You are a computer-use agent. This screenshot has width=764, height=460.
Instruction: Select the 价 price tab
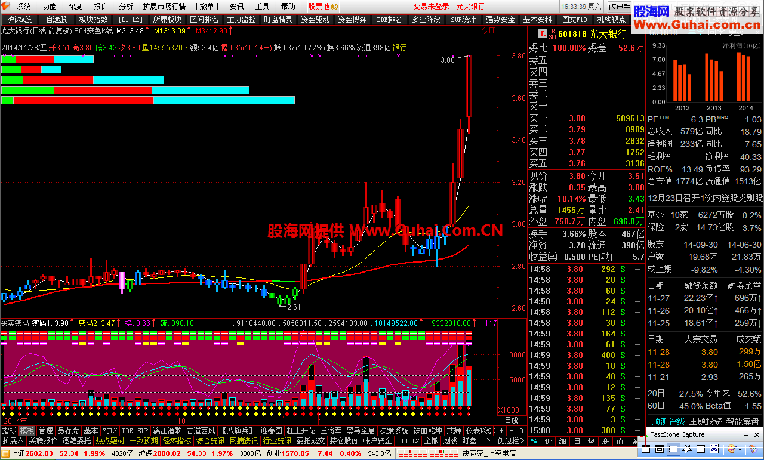coord(549,441)
